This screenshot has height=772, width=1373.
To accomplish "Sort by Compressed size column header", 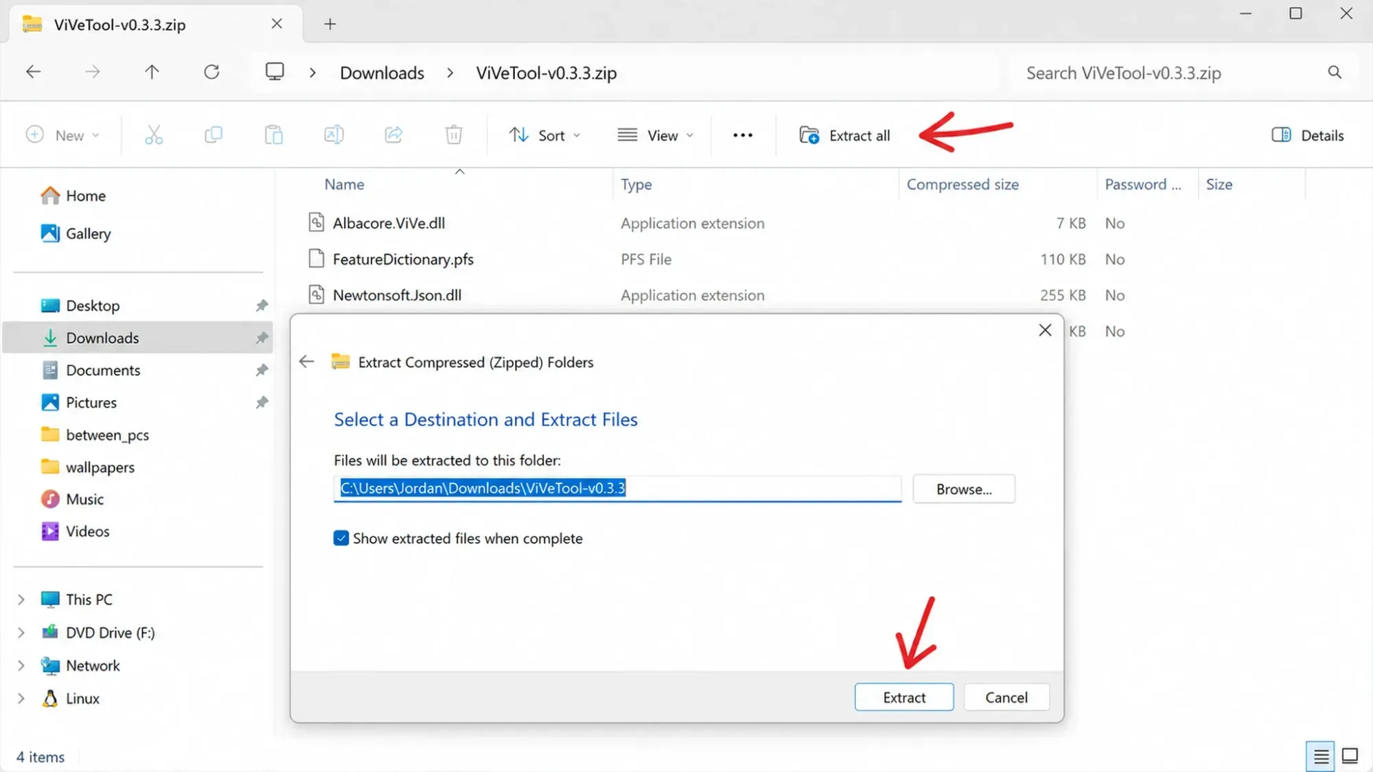I will point(962,184).
